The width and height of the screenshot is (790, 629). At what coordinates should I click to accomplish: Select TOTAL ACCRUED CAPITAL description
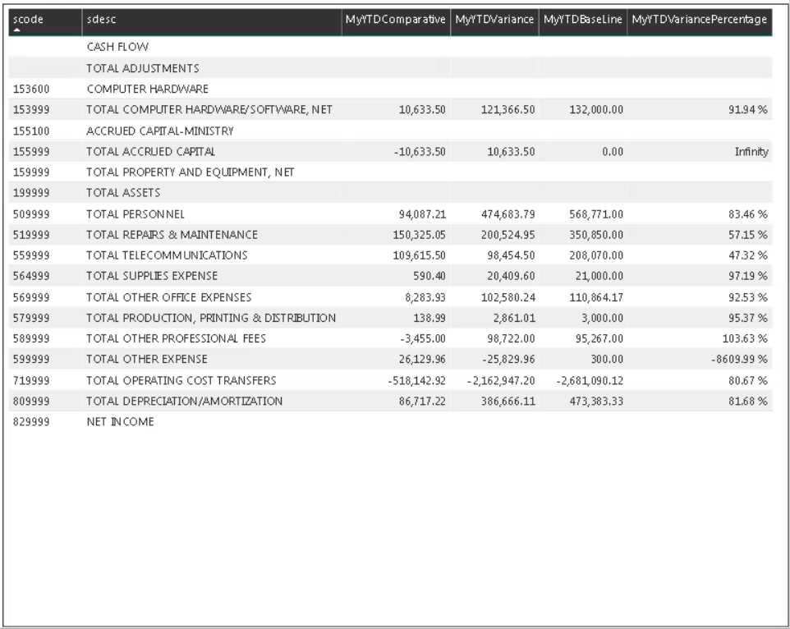coord(150,152)
